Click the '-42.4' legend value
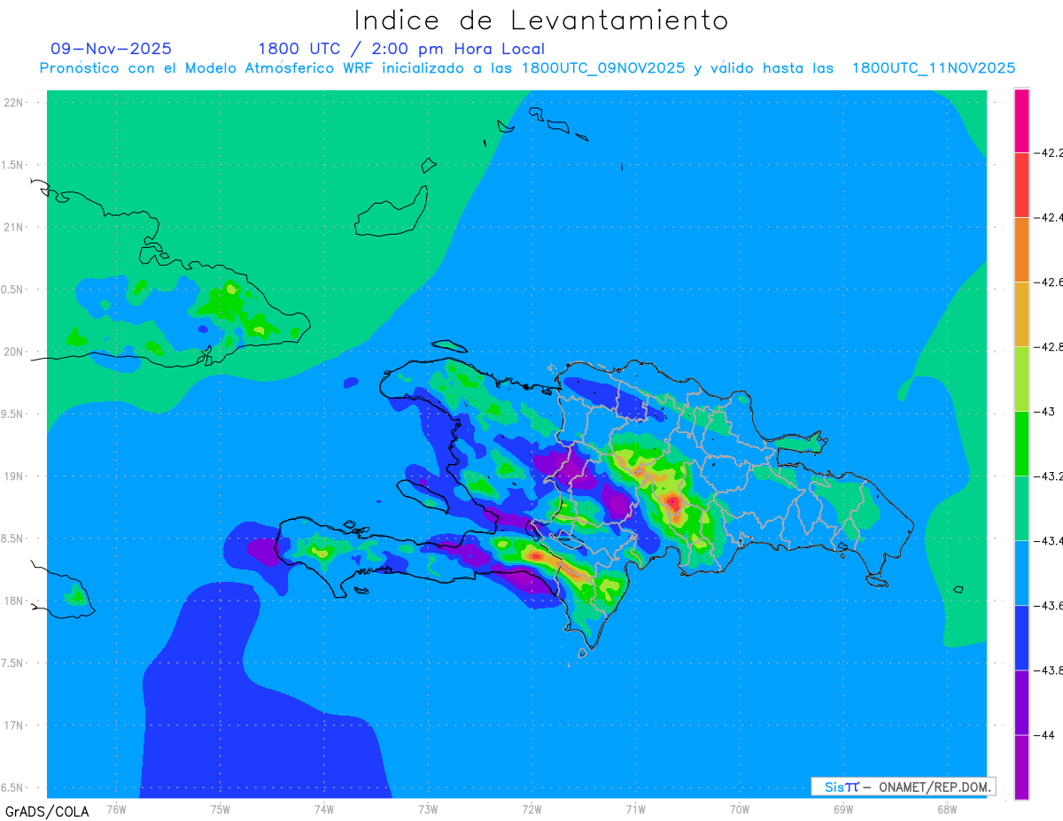This screenshot has height=821, width=1063. [1050, 217]
